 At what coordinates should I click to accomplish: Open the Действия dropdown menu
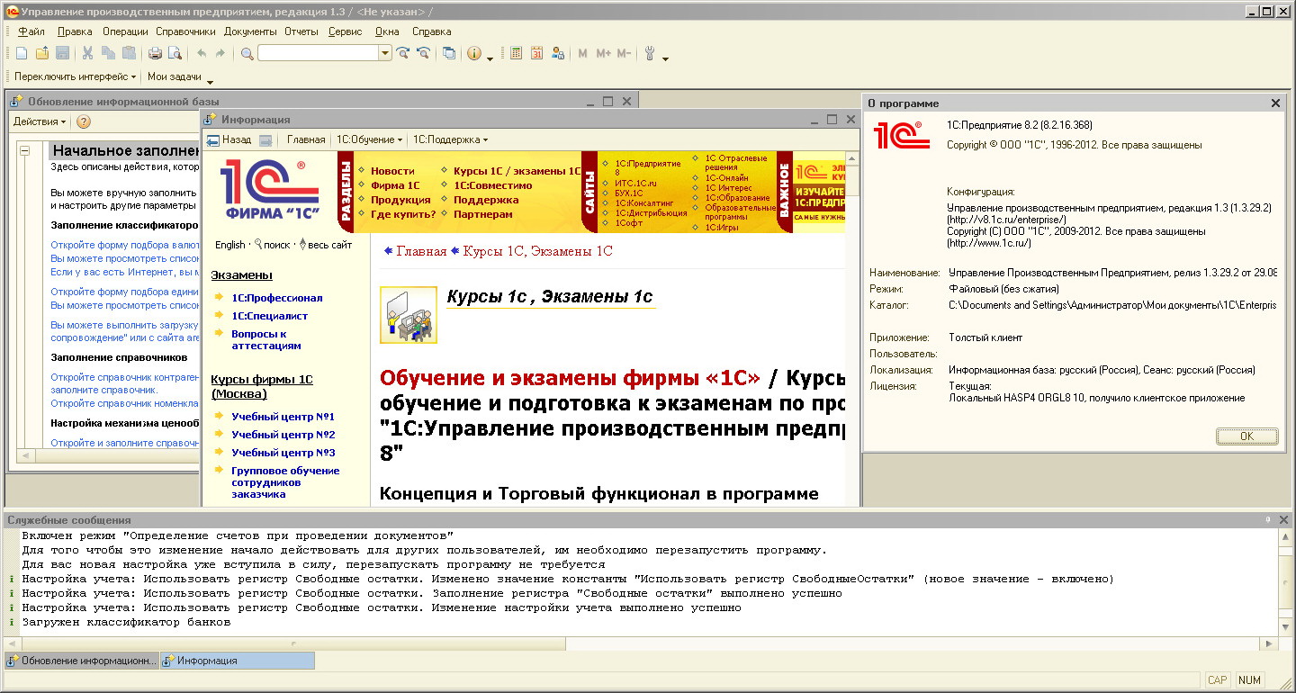[x=40, y=121]
